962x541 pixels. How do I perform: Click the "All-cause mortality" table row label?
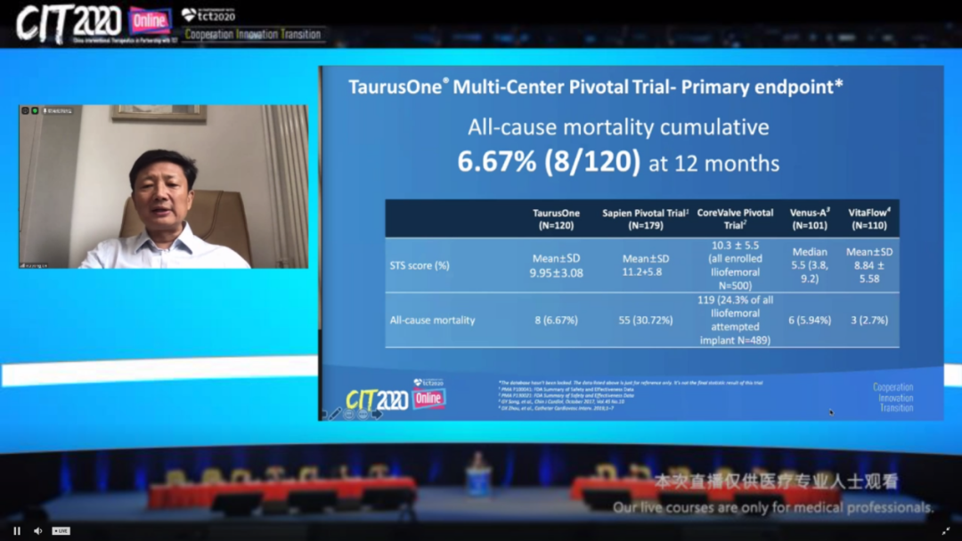pyautogui.click(x=433, y=319)
